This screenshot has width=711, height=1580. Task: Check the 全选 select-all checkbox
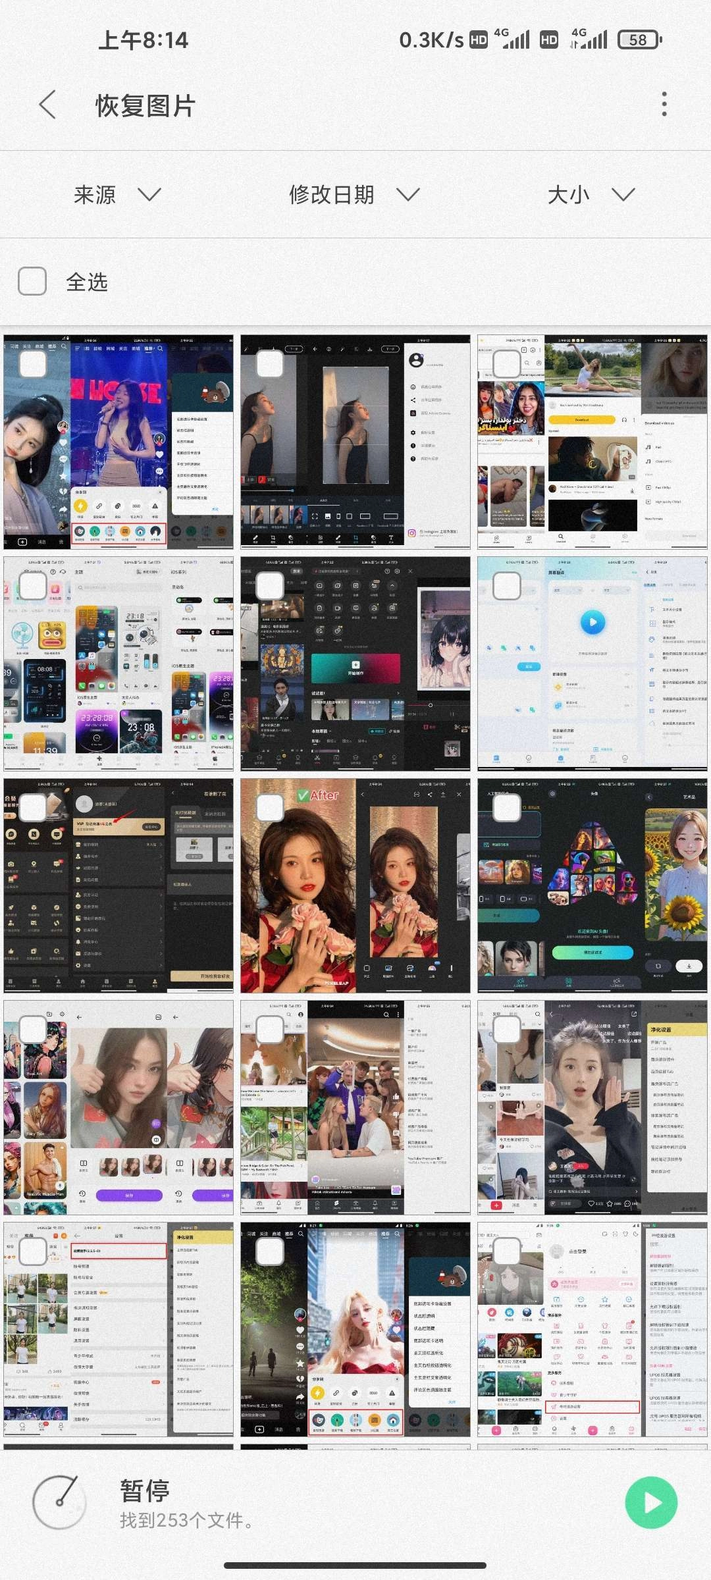[32, 281]
